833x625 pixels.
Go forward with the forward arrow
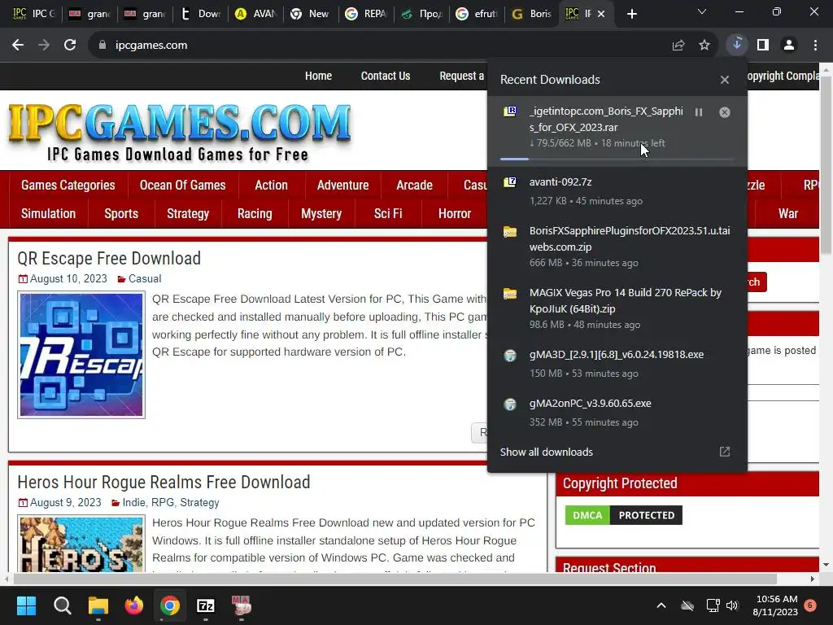[x=44, y=46]
